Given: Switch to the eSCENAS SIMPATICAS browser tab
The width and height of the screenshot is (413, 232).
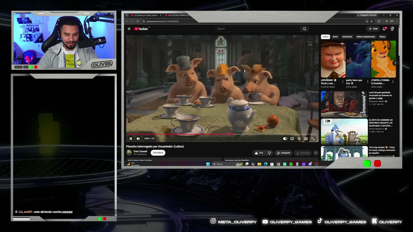Looking at the screenshot, I should point(177,15).
